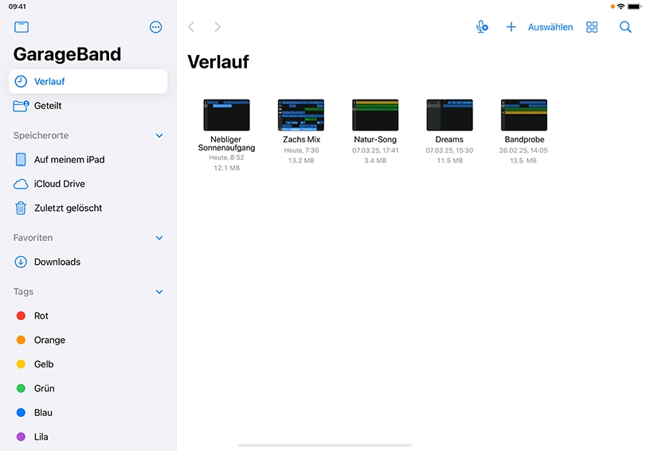This screenshot has height=451, width=650.
Task: Select the Gelb tag dot
Action: (21, 364)
